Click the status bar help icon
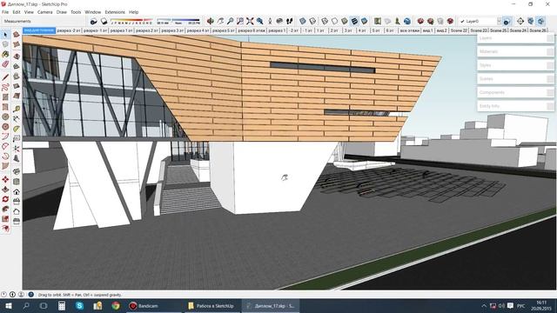Viewport: 557px width, 313px height. [x=31, y=295]
